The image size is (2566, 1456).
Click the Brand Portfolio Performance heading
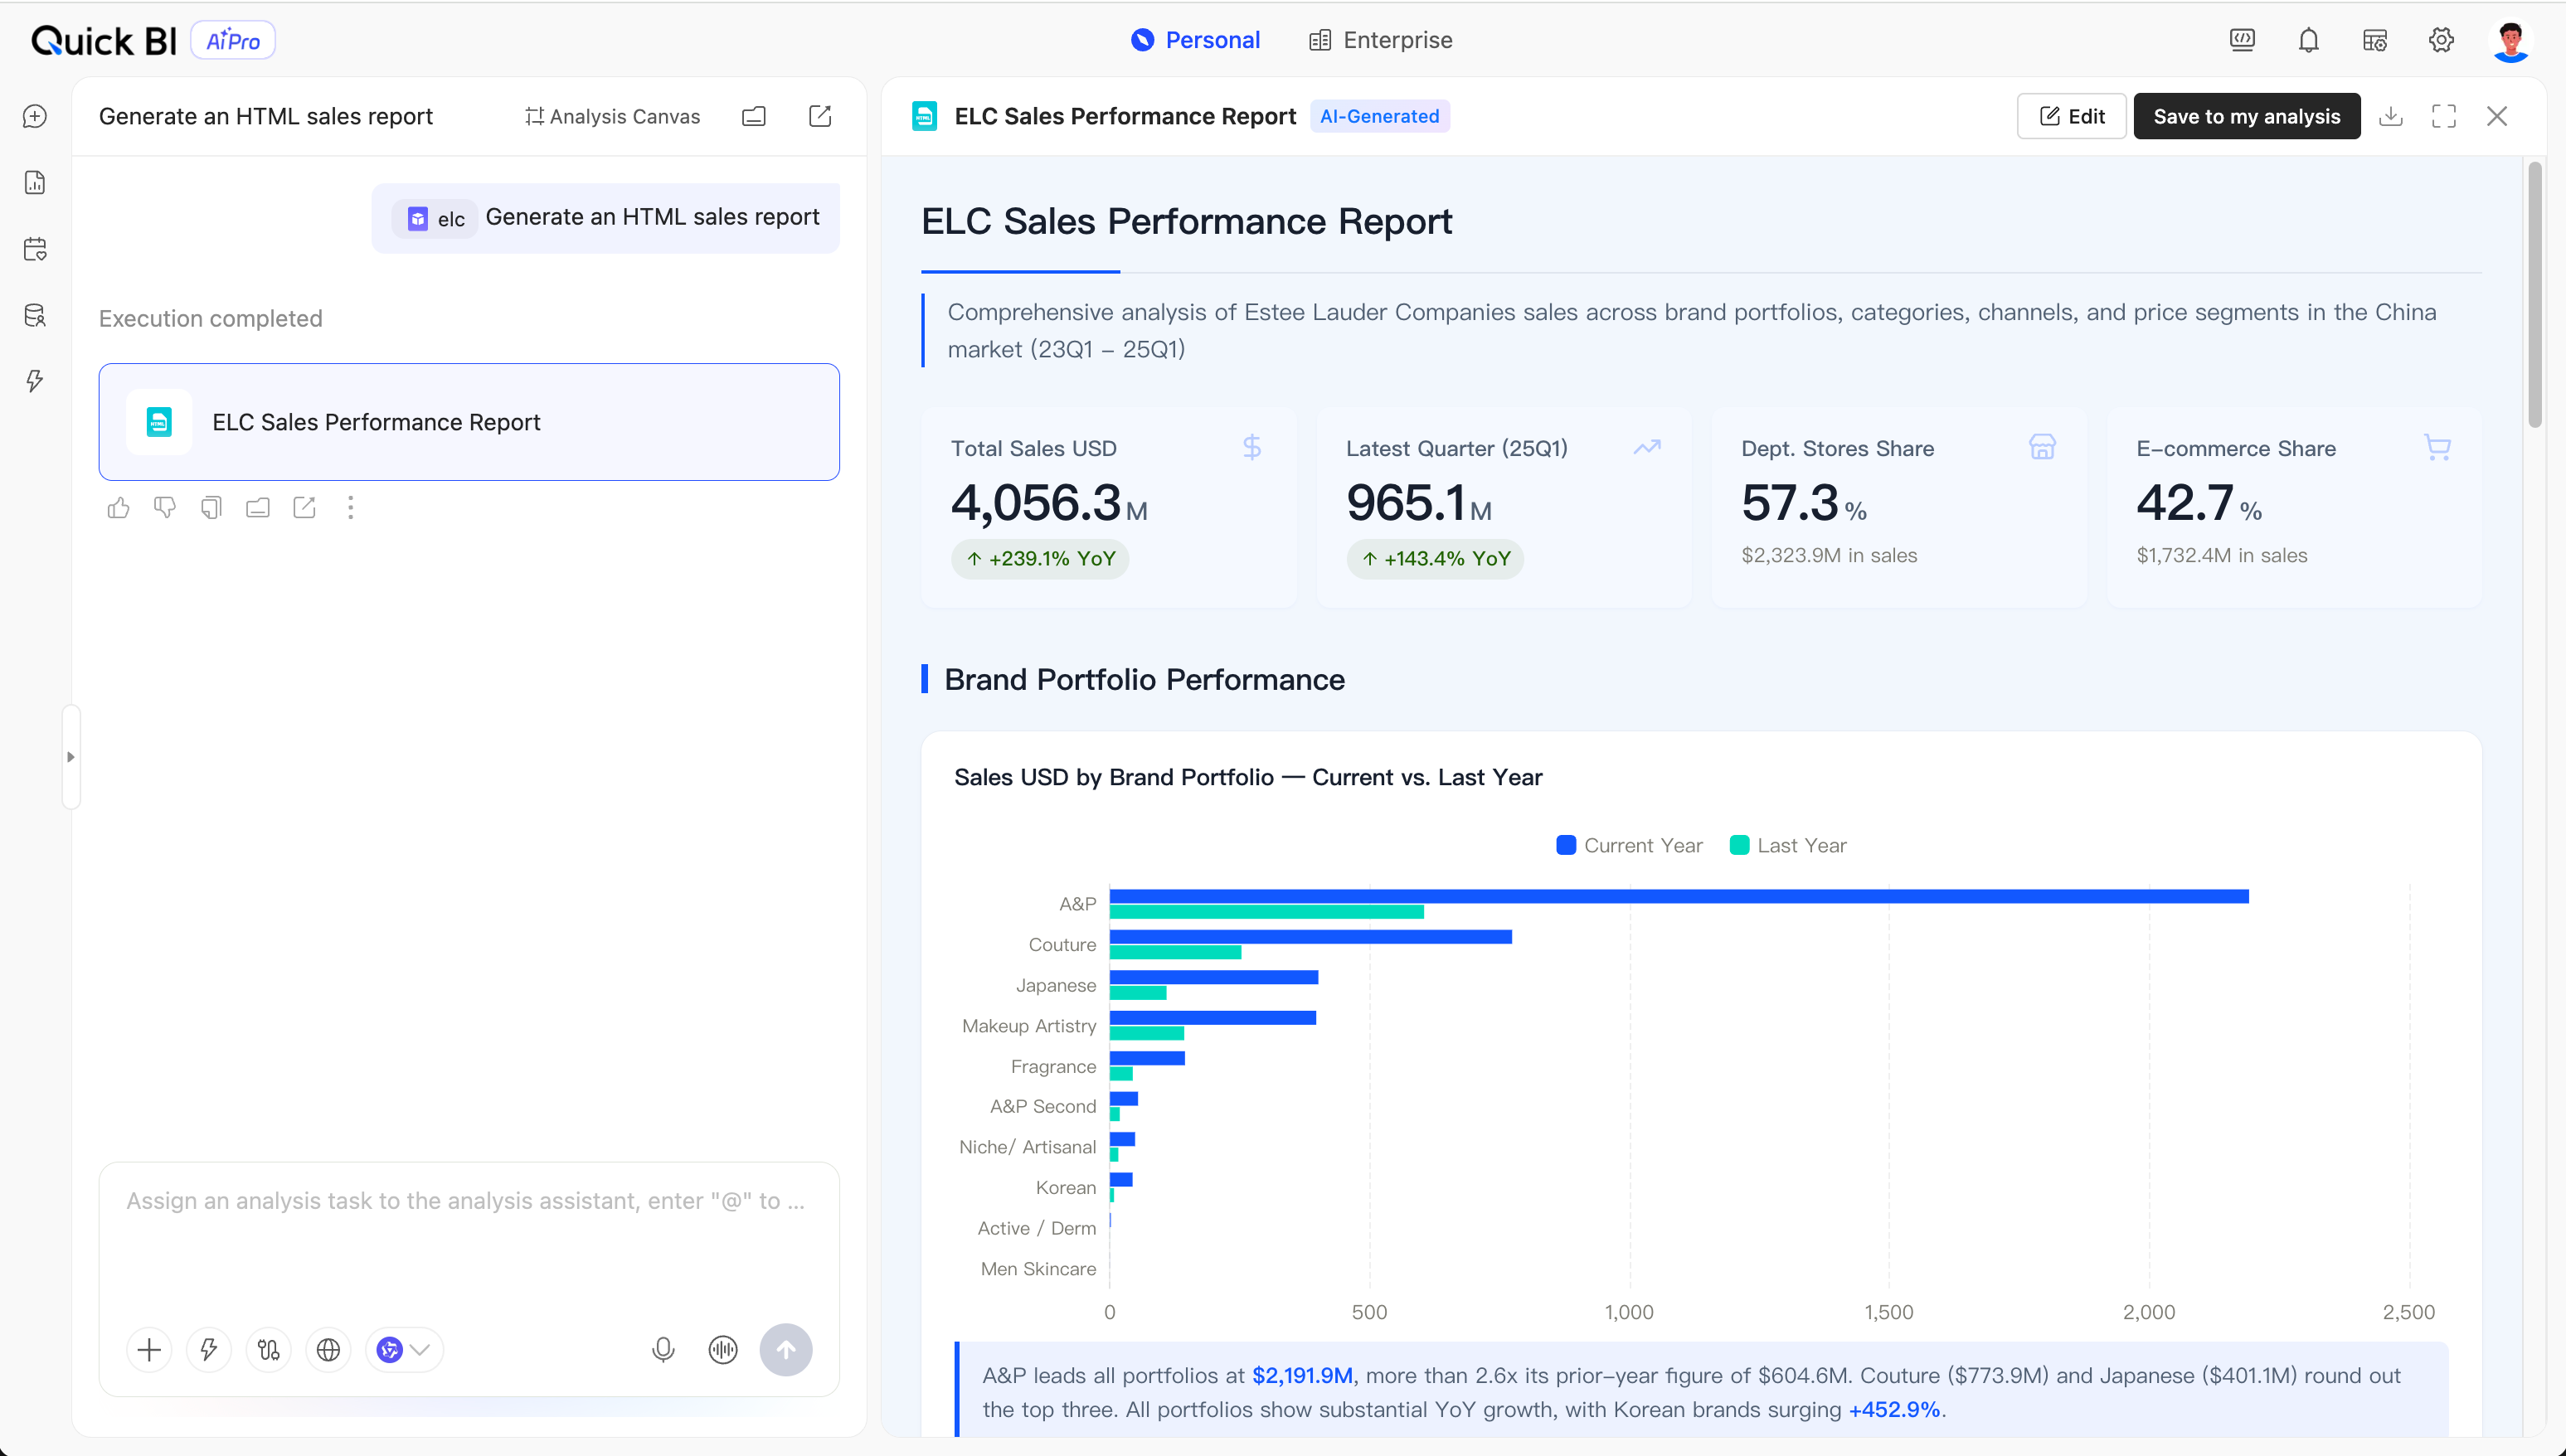point(1144,679)
